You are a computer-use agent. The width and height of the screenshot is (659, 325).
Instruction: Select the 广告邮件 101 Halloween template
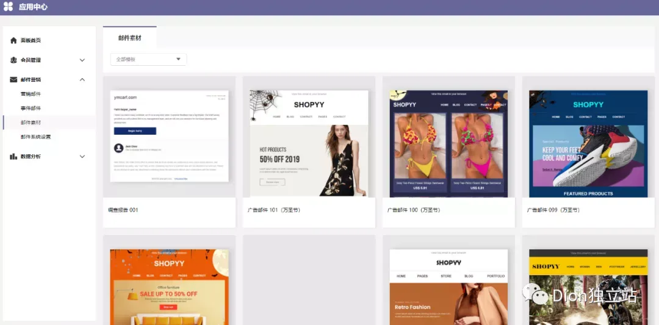(309, 144)
